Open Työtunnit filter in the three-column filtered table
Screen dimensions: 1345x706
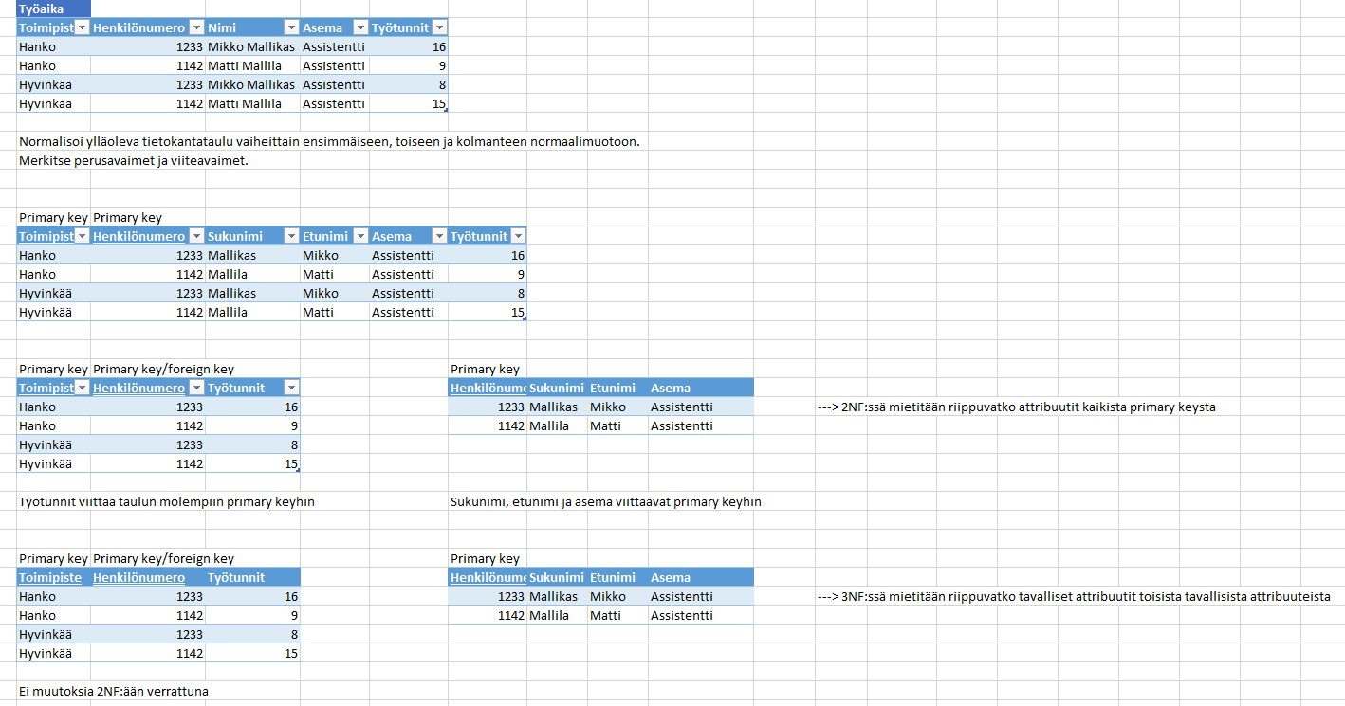290,388
